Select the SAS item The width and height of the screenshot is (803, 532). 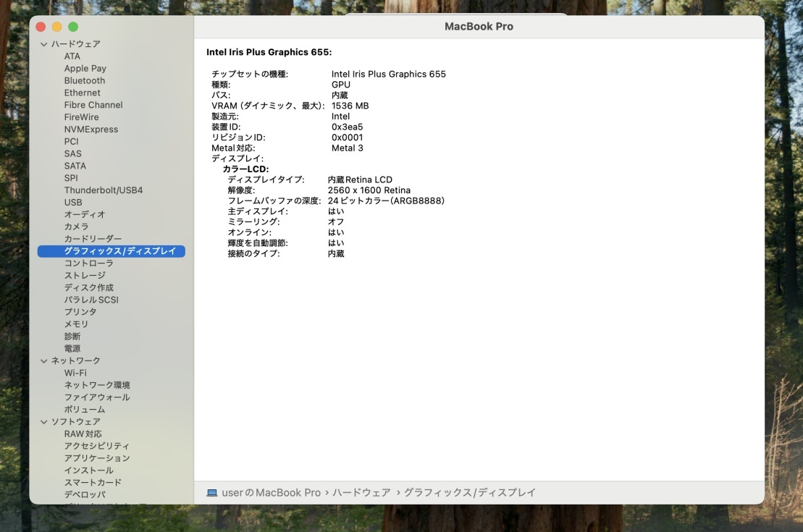72,153
